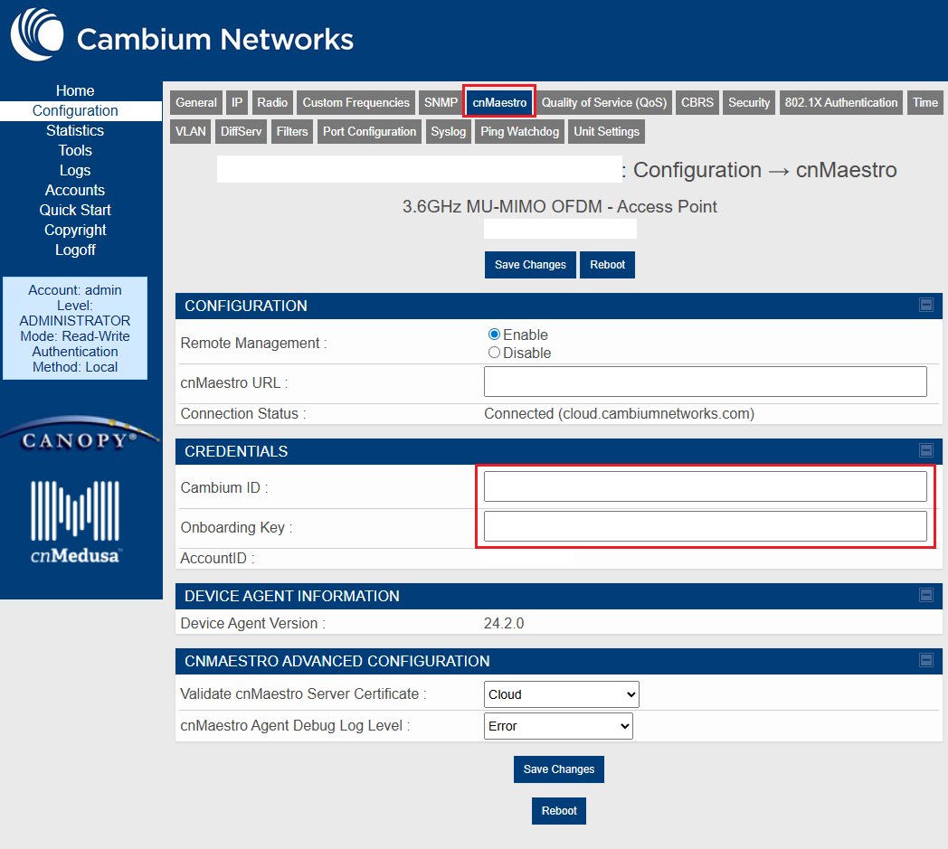Collapse cnMaestro Advanced Configuration section
948x849 pixels.
[x=926, y=660]
